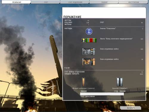This screenshot has height=112, width=149.
Task: Switch to the СЧЕТ tab
Action: [46, 2]
